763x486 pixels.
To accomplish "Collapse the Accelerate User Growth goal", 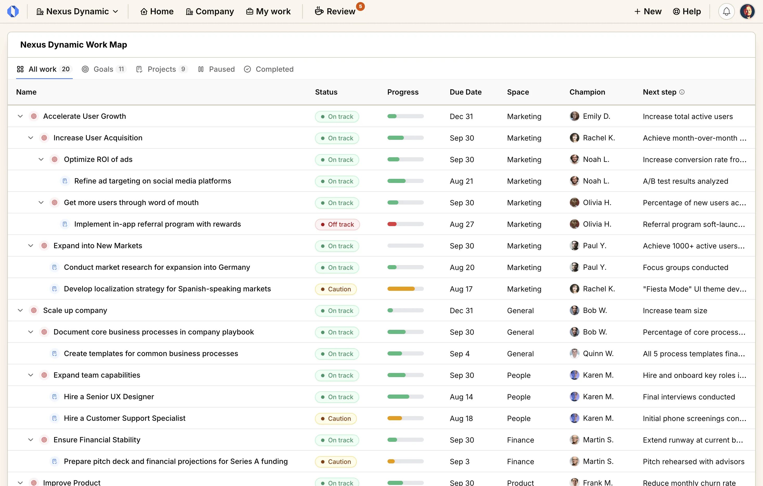I will click(x=20, y=116).
